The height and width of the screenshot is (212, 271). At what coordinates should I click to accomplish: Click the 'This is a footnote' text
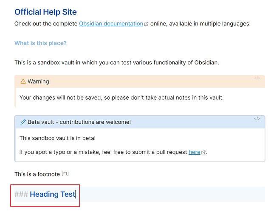pyautogui.click(x=37, y=174)
